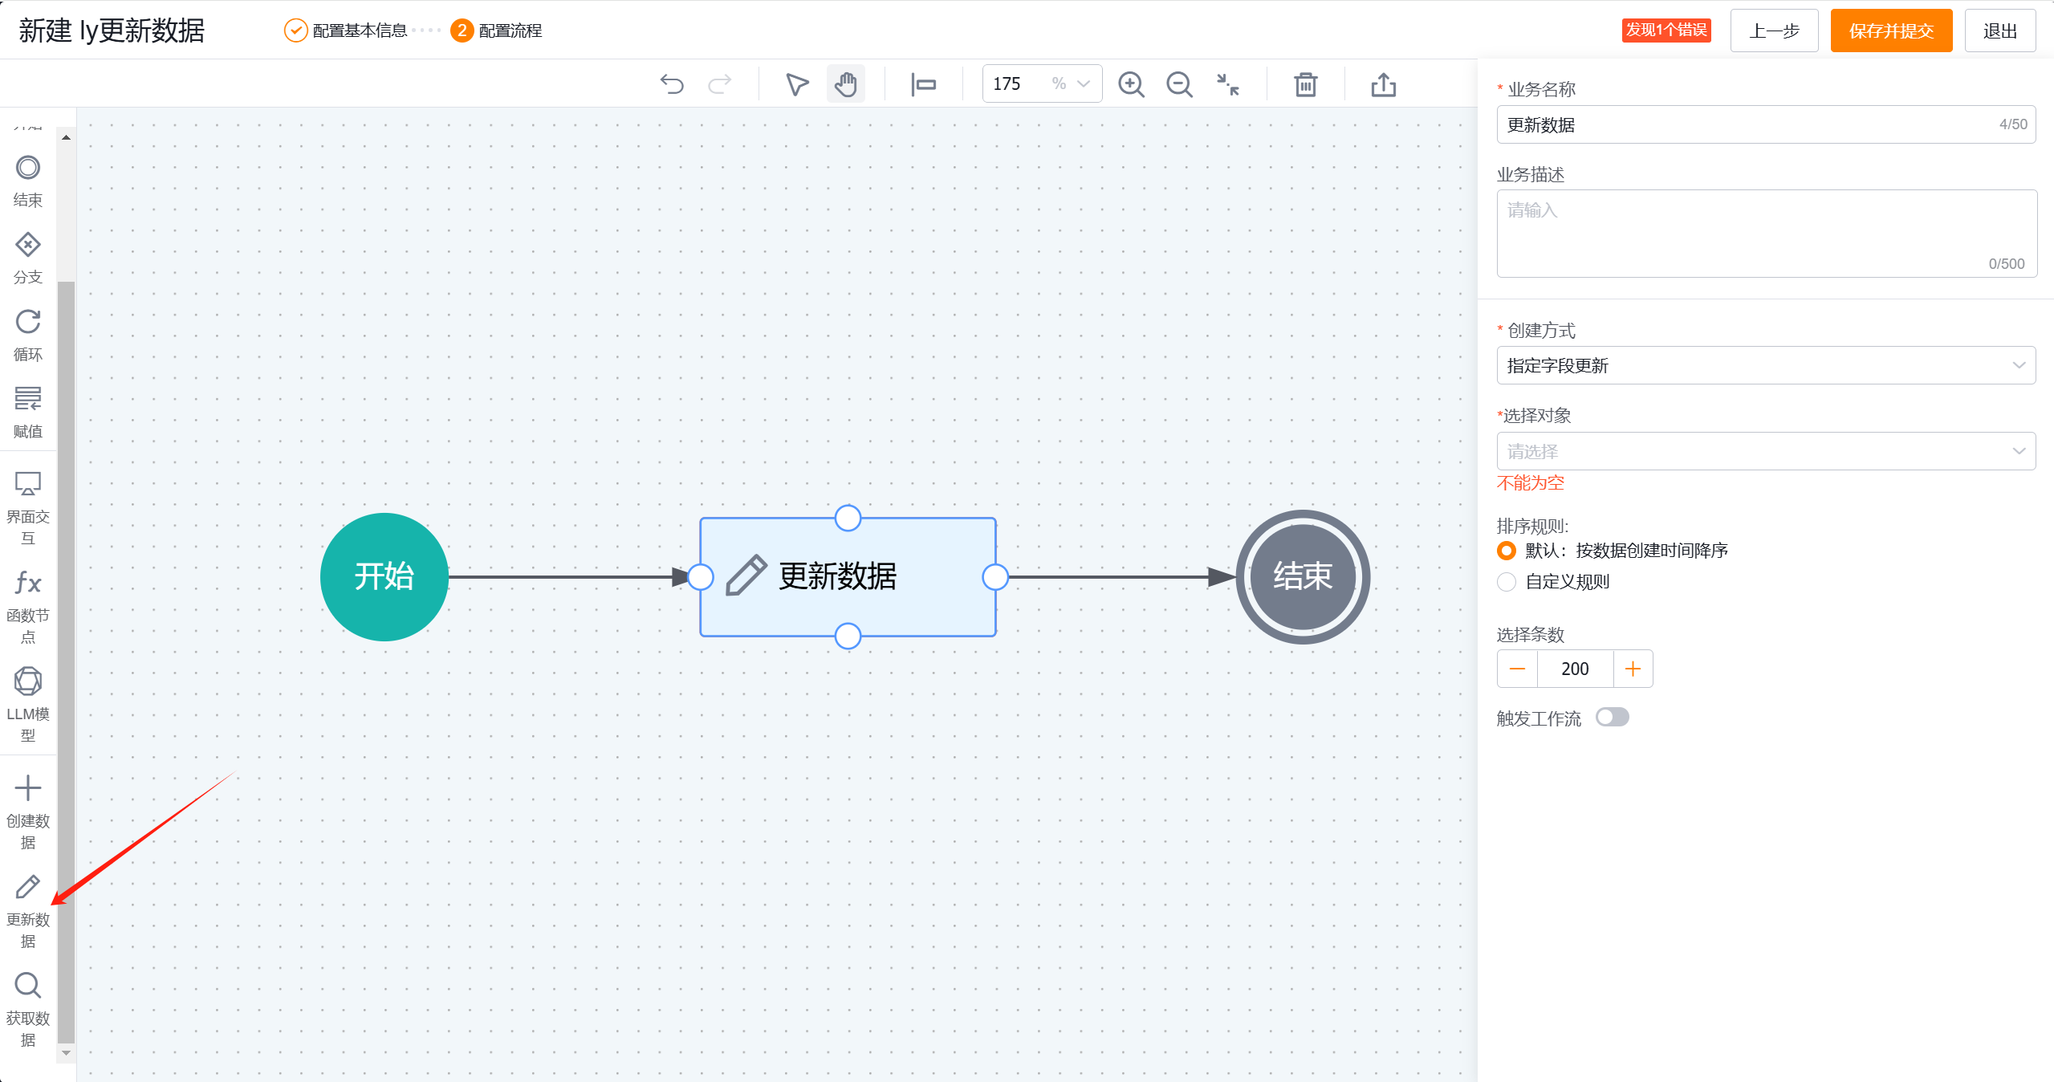Click the trash delete icon

(1305, 84)
